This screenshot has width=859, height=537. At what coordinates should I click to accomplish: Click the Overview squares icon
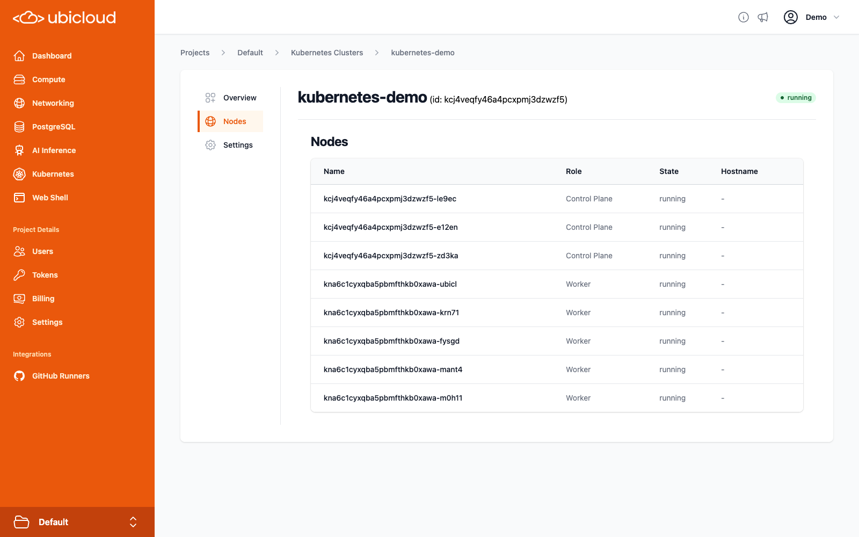210,98
